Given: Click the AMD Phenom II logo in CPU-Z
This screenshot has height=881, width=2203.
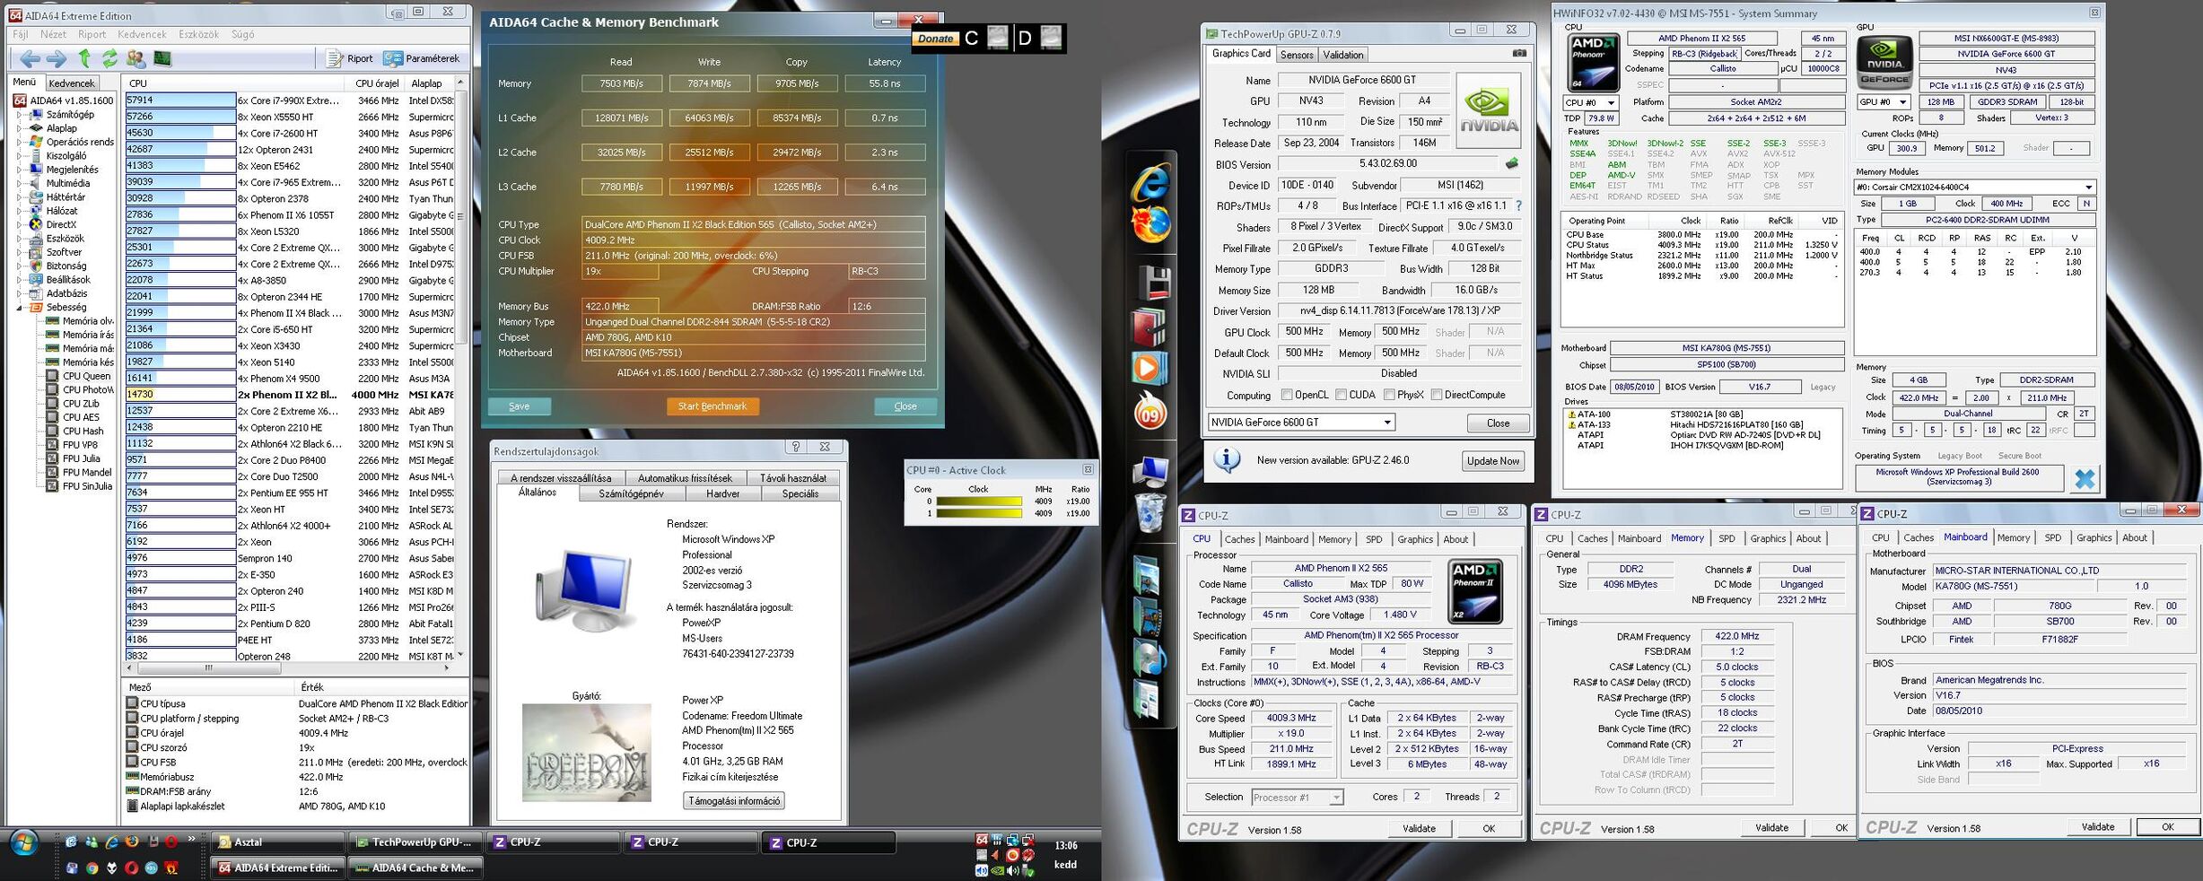Looking at the screenshot, I should pyautogui.click(x=1475, y=592).
